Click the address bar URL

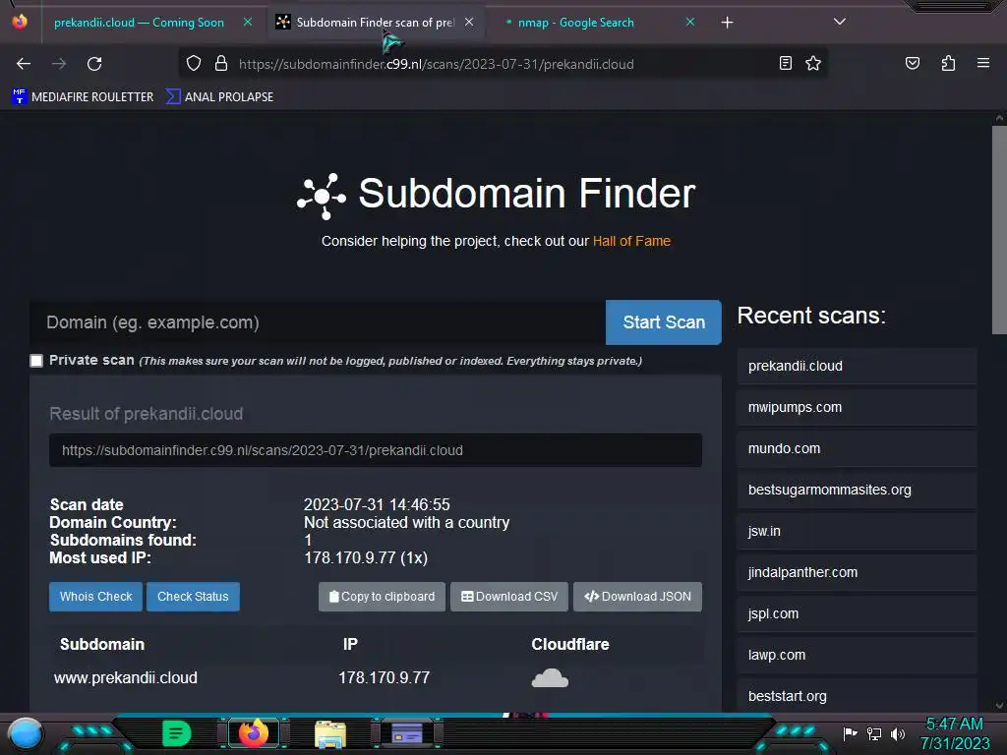click(x=436, y=64)
